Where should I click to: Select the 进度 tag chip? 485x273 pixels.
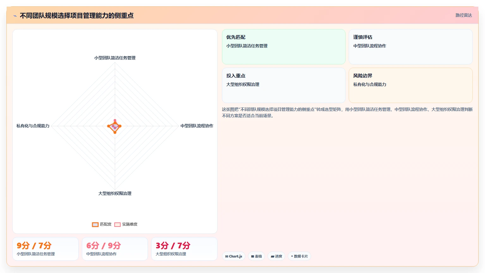[x=276, y=256]
